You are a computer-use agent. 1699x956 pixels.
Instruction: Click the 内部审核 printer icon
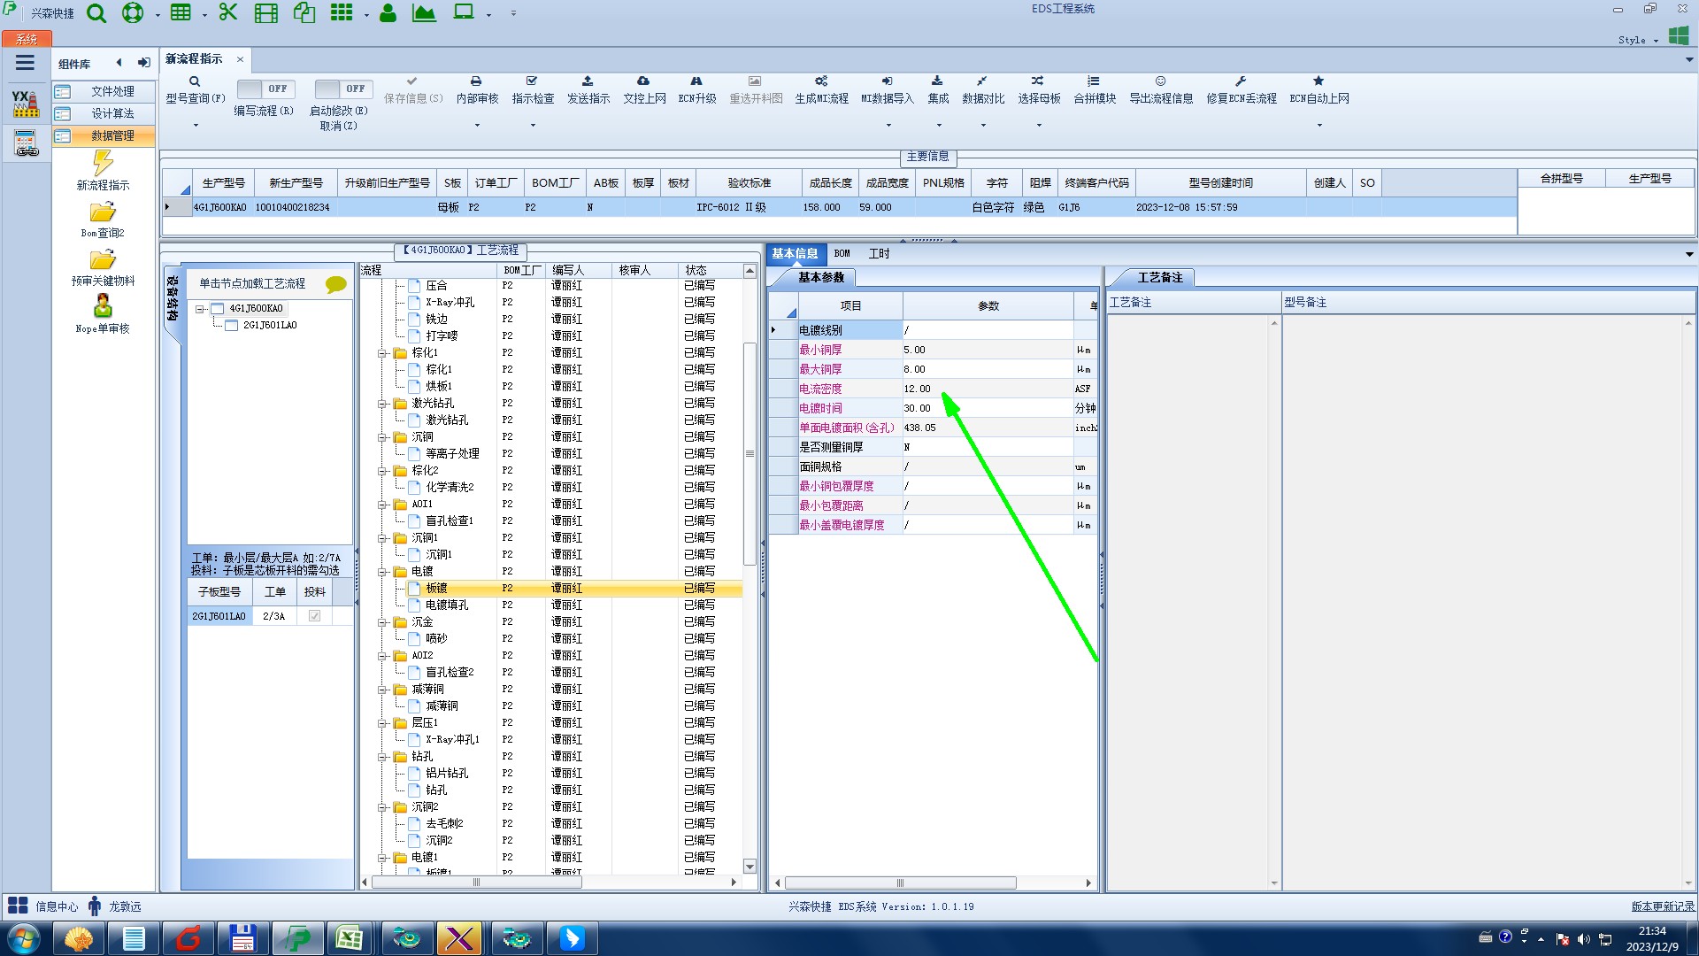pyautogui.click(x=476, y=81)
